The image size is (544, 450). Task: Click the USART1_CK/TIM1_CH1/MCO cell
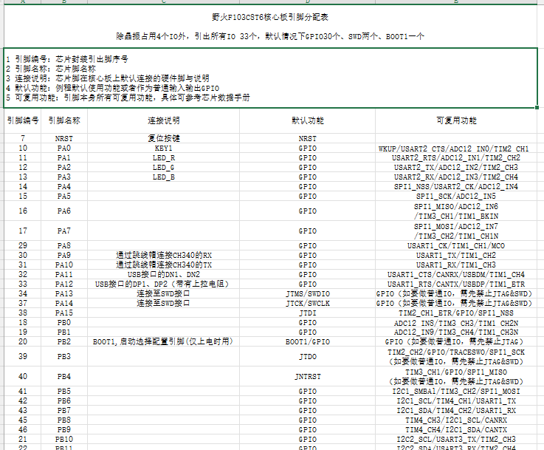tap(456, 246)
